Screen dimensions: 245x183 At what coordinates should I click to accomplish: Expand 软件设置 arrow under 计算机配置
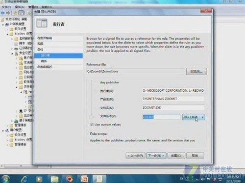[7, 29]
